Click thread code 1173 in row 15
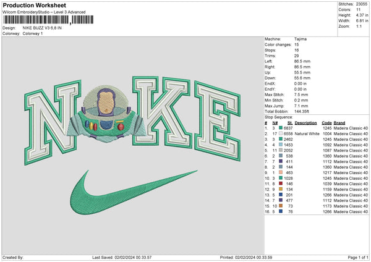This screenshot has height=262, width=371. click(327, 206)
